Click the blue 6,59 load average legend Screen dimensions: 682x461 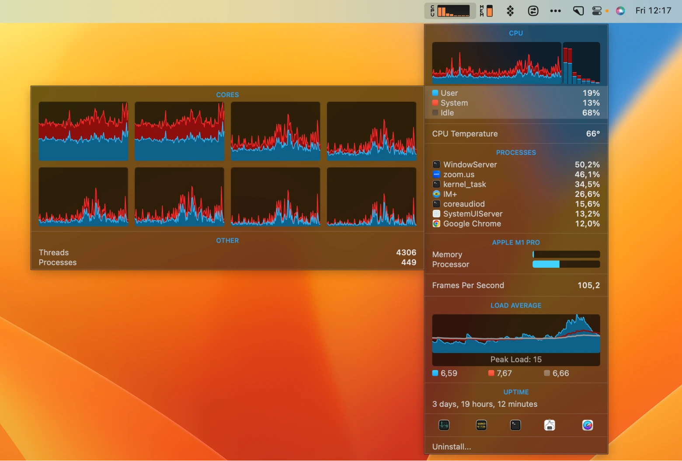click(445, 373)
